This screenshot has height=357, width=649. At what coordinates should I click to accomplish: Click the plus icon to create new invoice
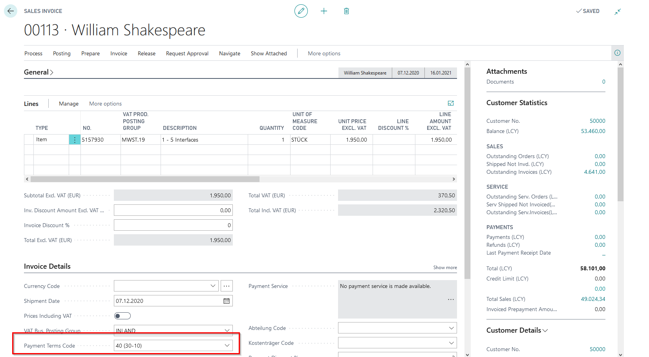[x=324, y=11]
